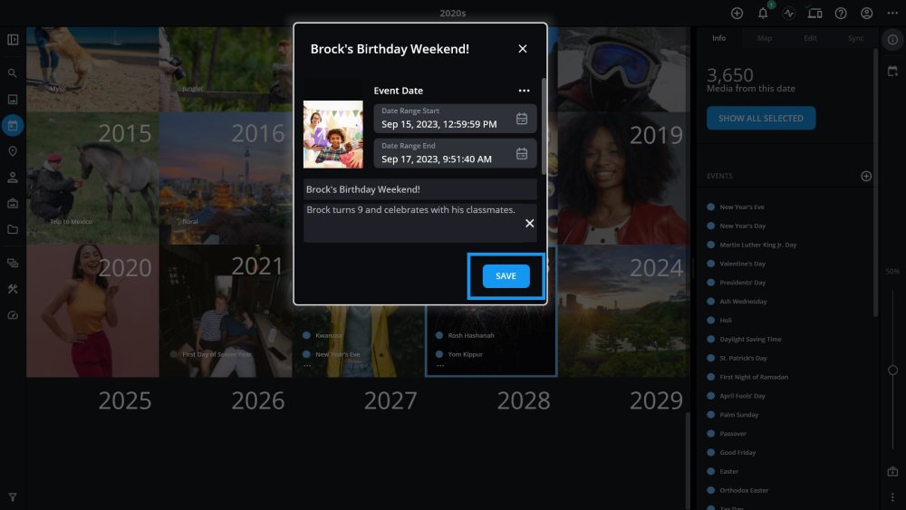Click the birthday event thumbnail image
The width and height of the screenshot is (906, 510).
(333, 135)
